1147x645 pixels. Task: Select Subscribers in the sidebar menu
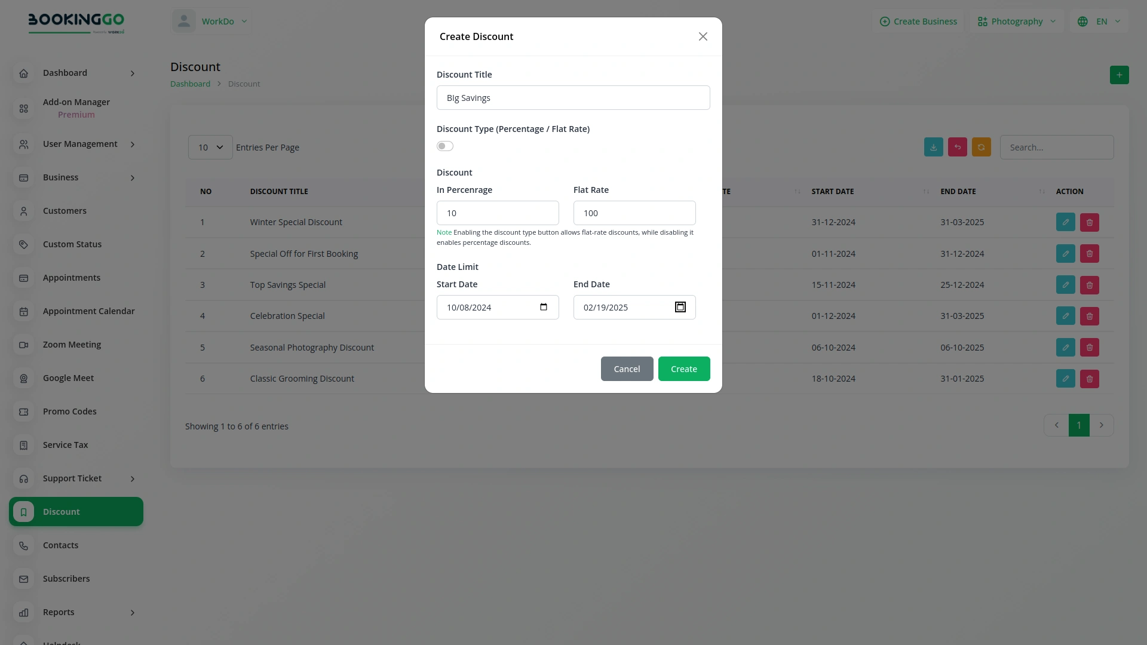click(x=66, y=578)
